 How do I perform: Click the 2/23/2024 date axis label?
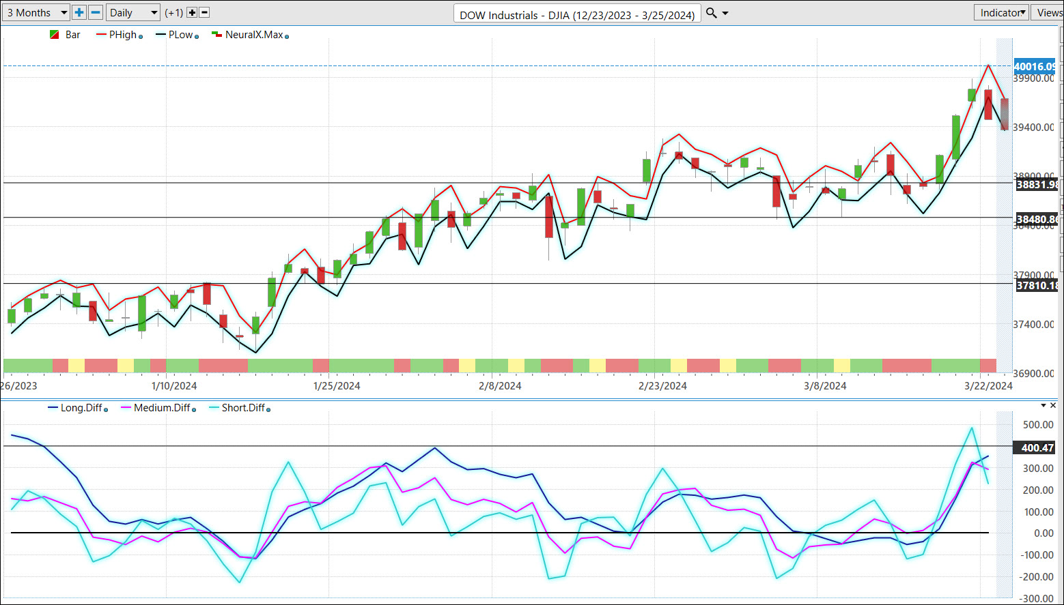point(662,385)
